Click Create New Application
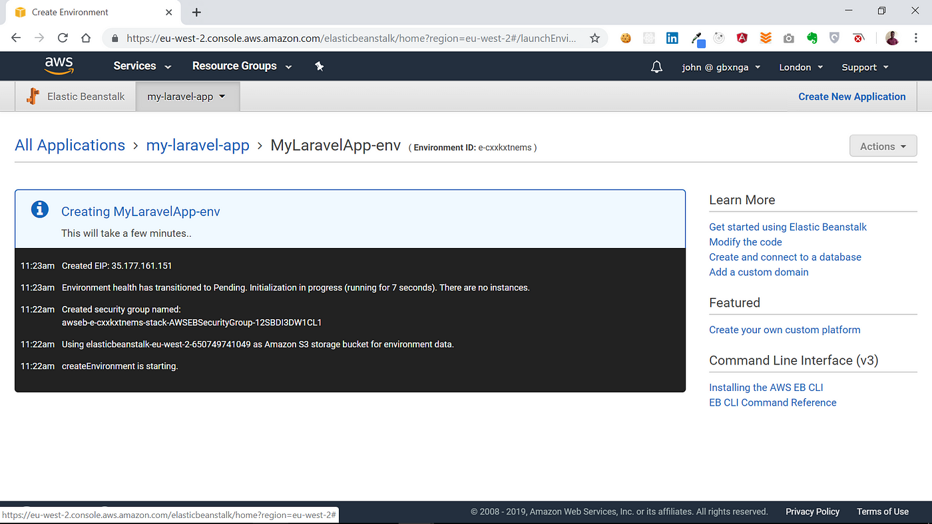The width and height of the screenshot is (932, 524). click(x=851, y=96)
